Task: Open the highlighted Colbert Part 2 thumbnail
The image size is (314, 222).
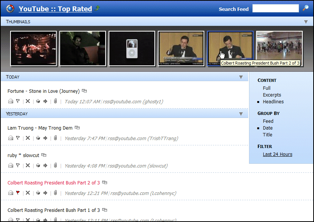Action: pyautogui.click(x=230, y=48)
